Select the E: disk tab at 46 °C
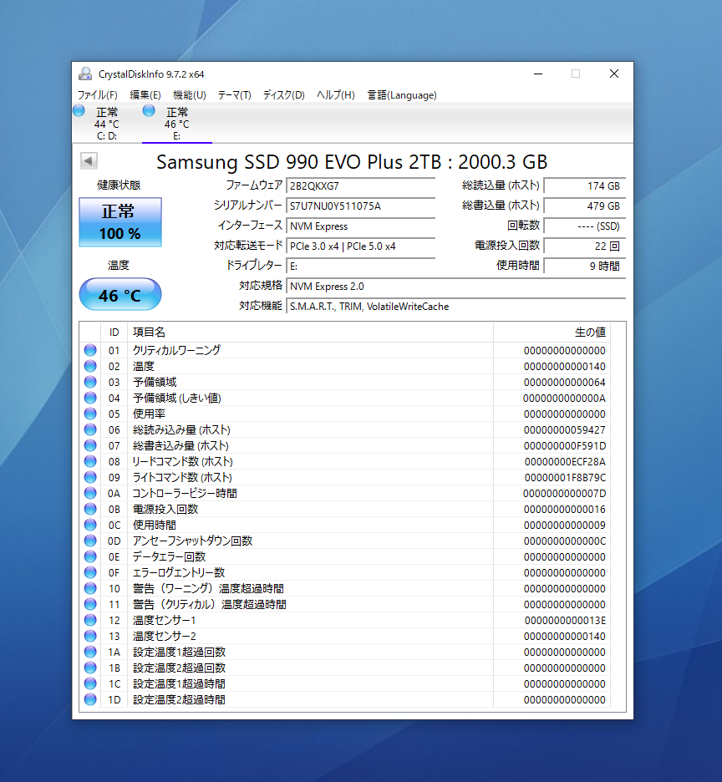 pyautogui.click(x=176, y=123)
